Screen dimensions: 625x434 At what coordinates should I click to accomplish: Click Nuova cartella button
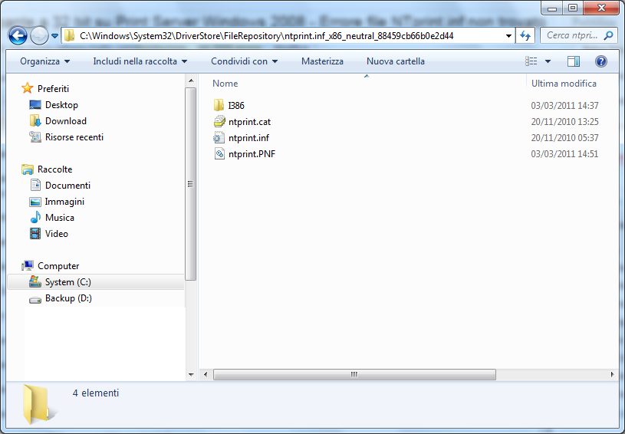(396, 61)
